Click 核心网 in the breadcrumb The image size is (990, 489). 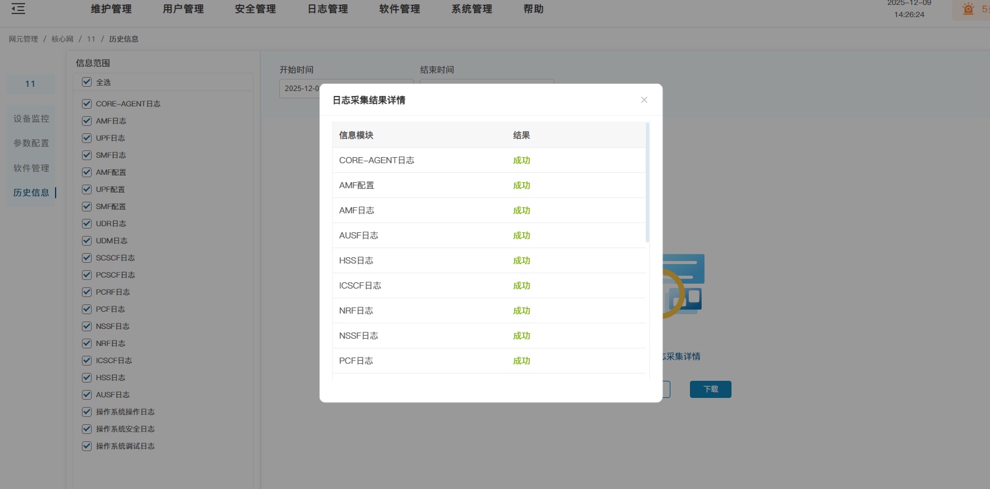62,39
